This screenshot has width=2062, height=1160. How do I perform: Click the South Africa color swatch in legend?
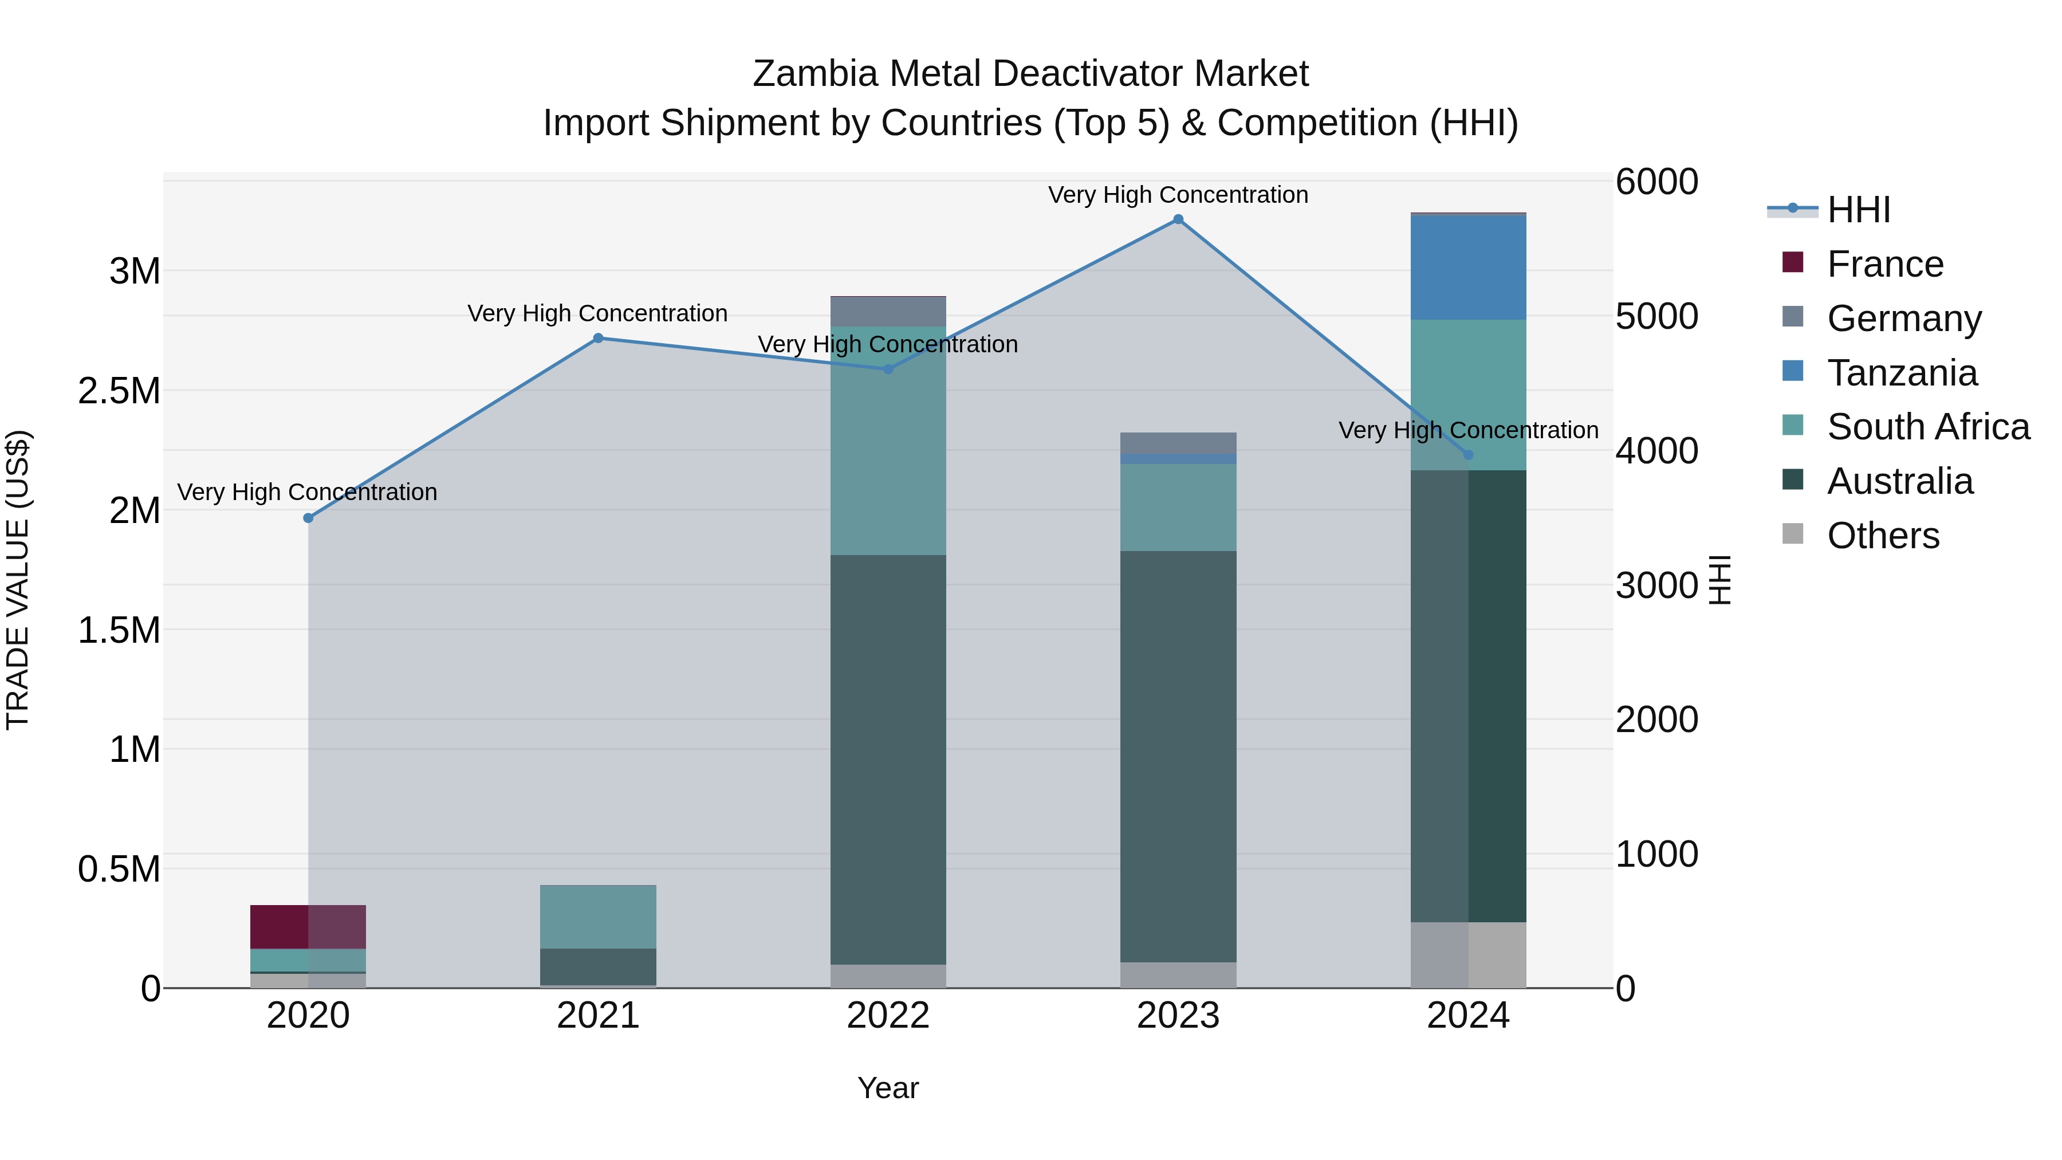(1793, 425)
